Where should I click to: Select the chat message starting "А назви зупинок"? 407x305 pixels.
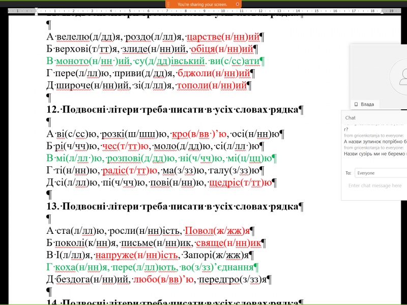[x=375, y=141]
